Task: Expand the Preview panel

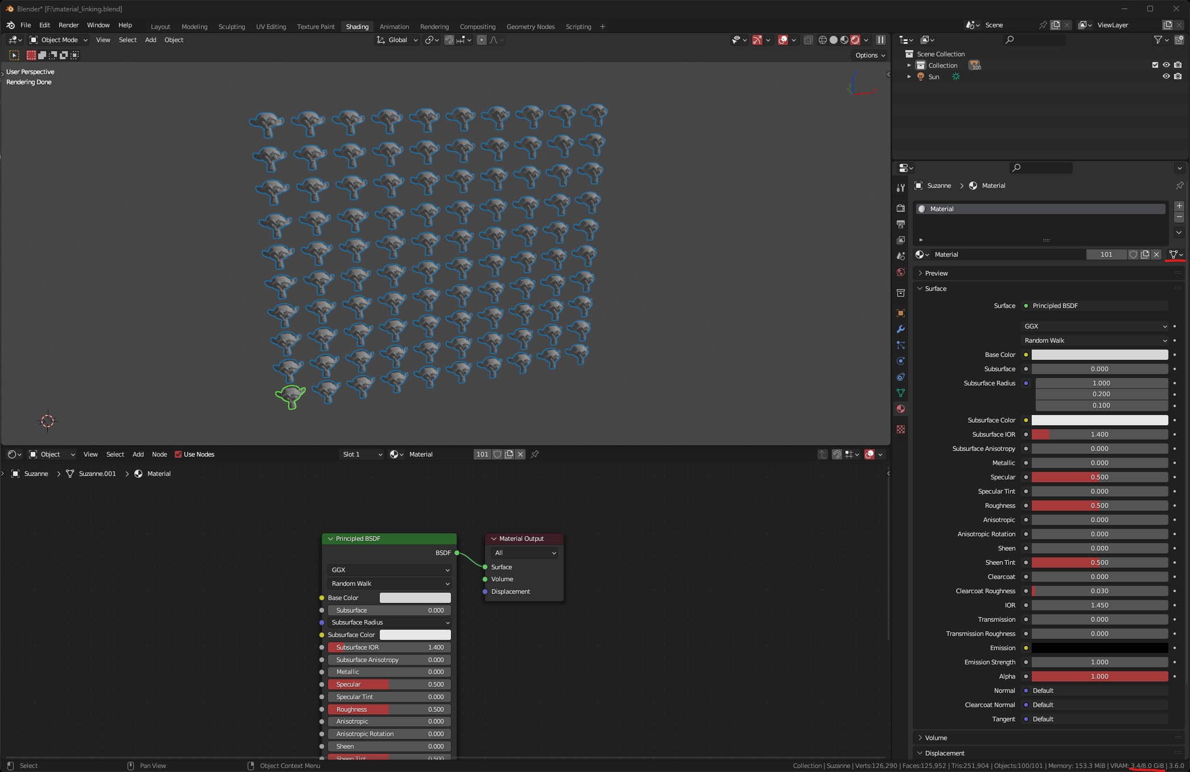Action: pos(937,273)
